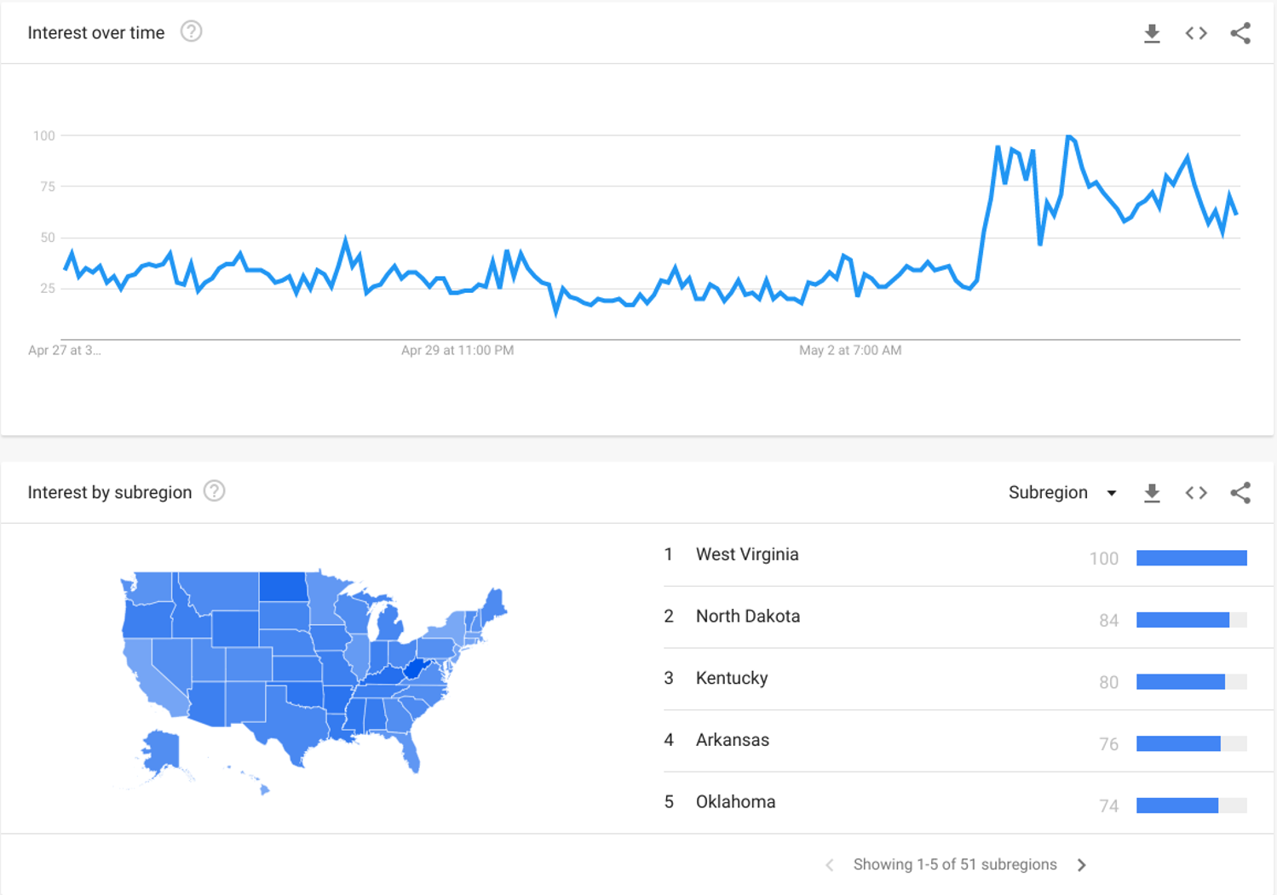The width and height of the screenshot is (1277, 895).
Task: Select West Virginia in the subregion list
Action: coord(747,554)
